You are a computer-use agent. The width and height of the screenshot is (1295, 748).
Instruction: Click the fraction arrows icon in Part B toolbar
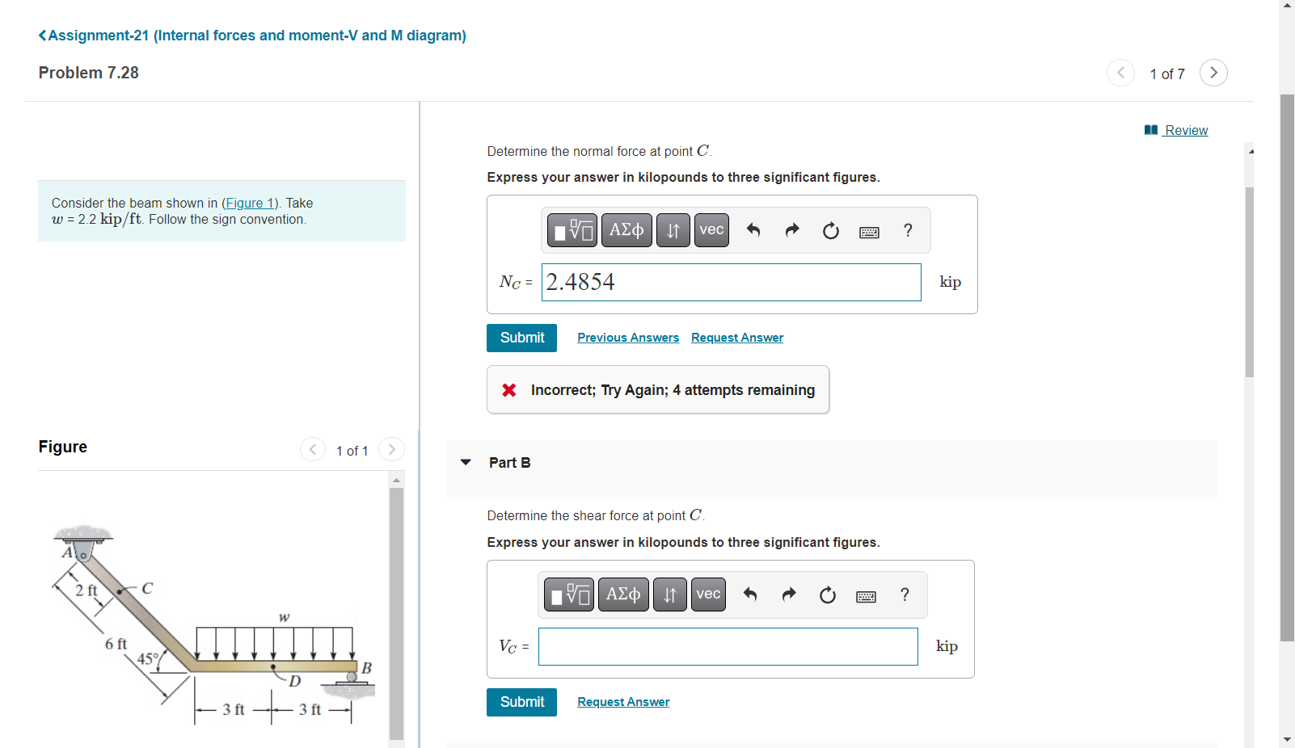[669, 595]
